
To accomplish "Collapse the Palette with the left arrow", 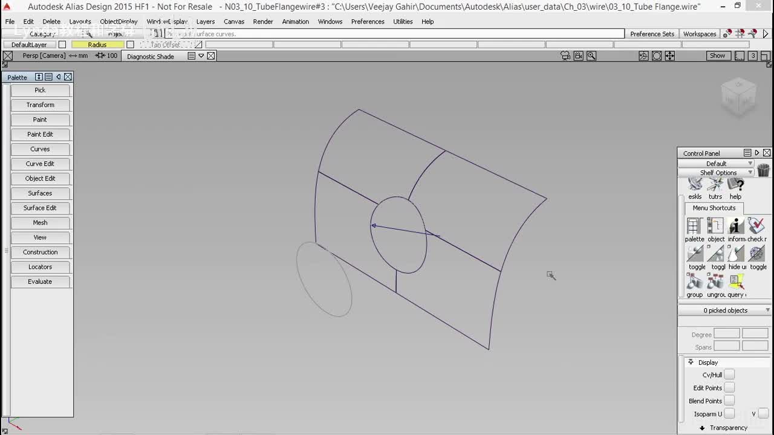I will point(58,77).
